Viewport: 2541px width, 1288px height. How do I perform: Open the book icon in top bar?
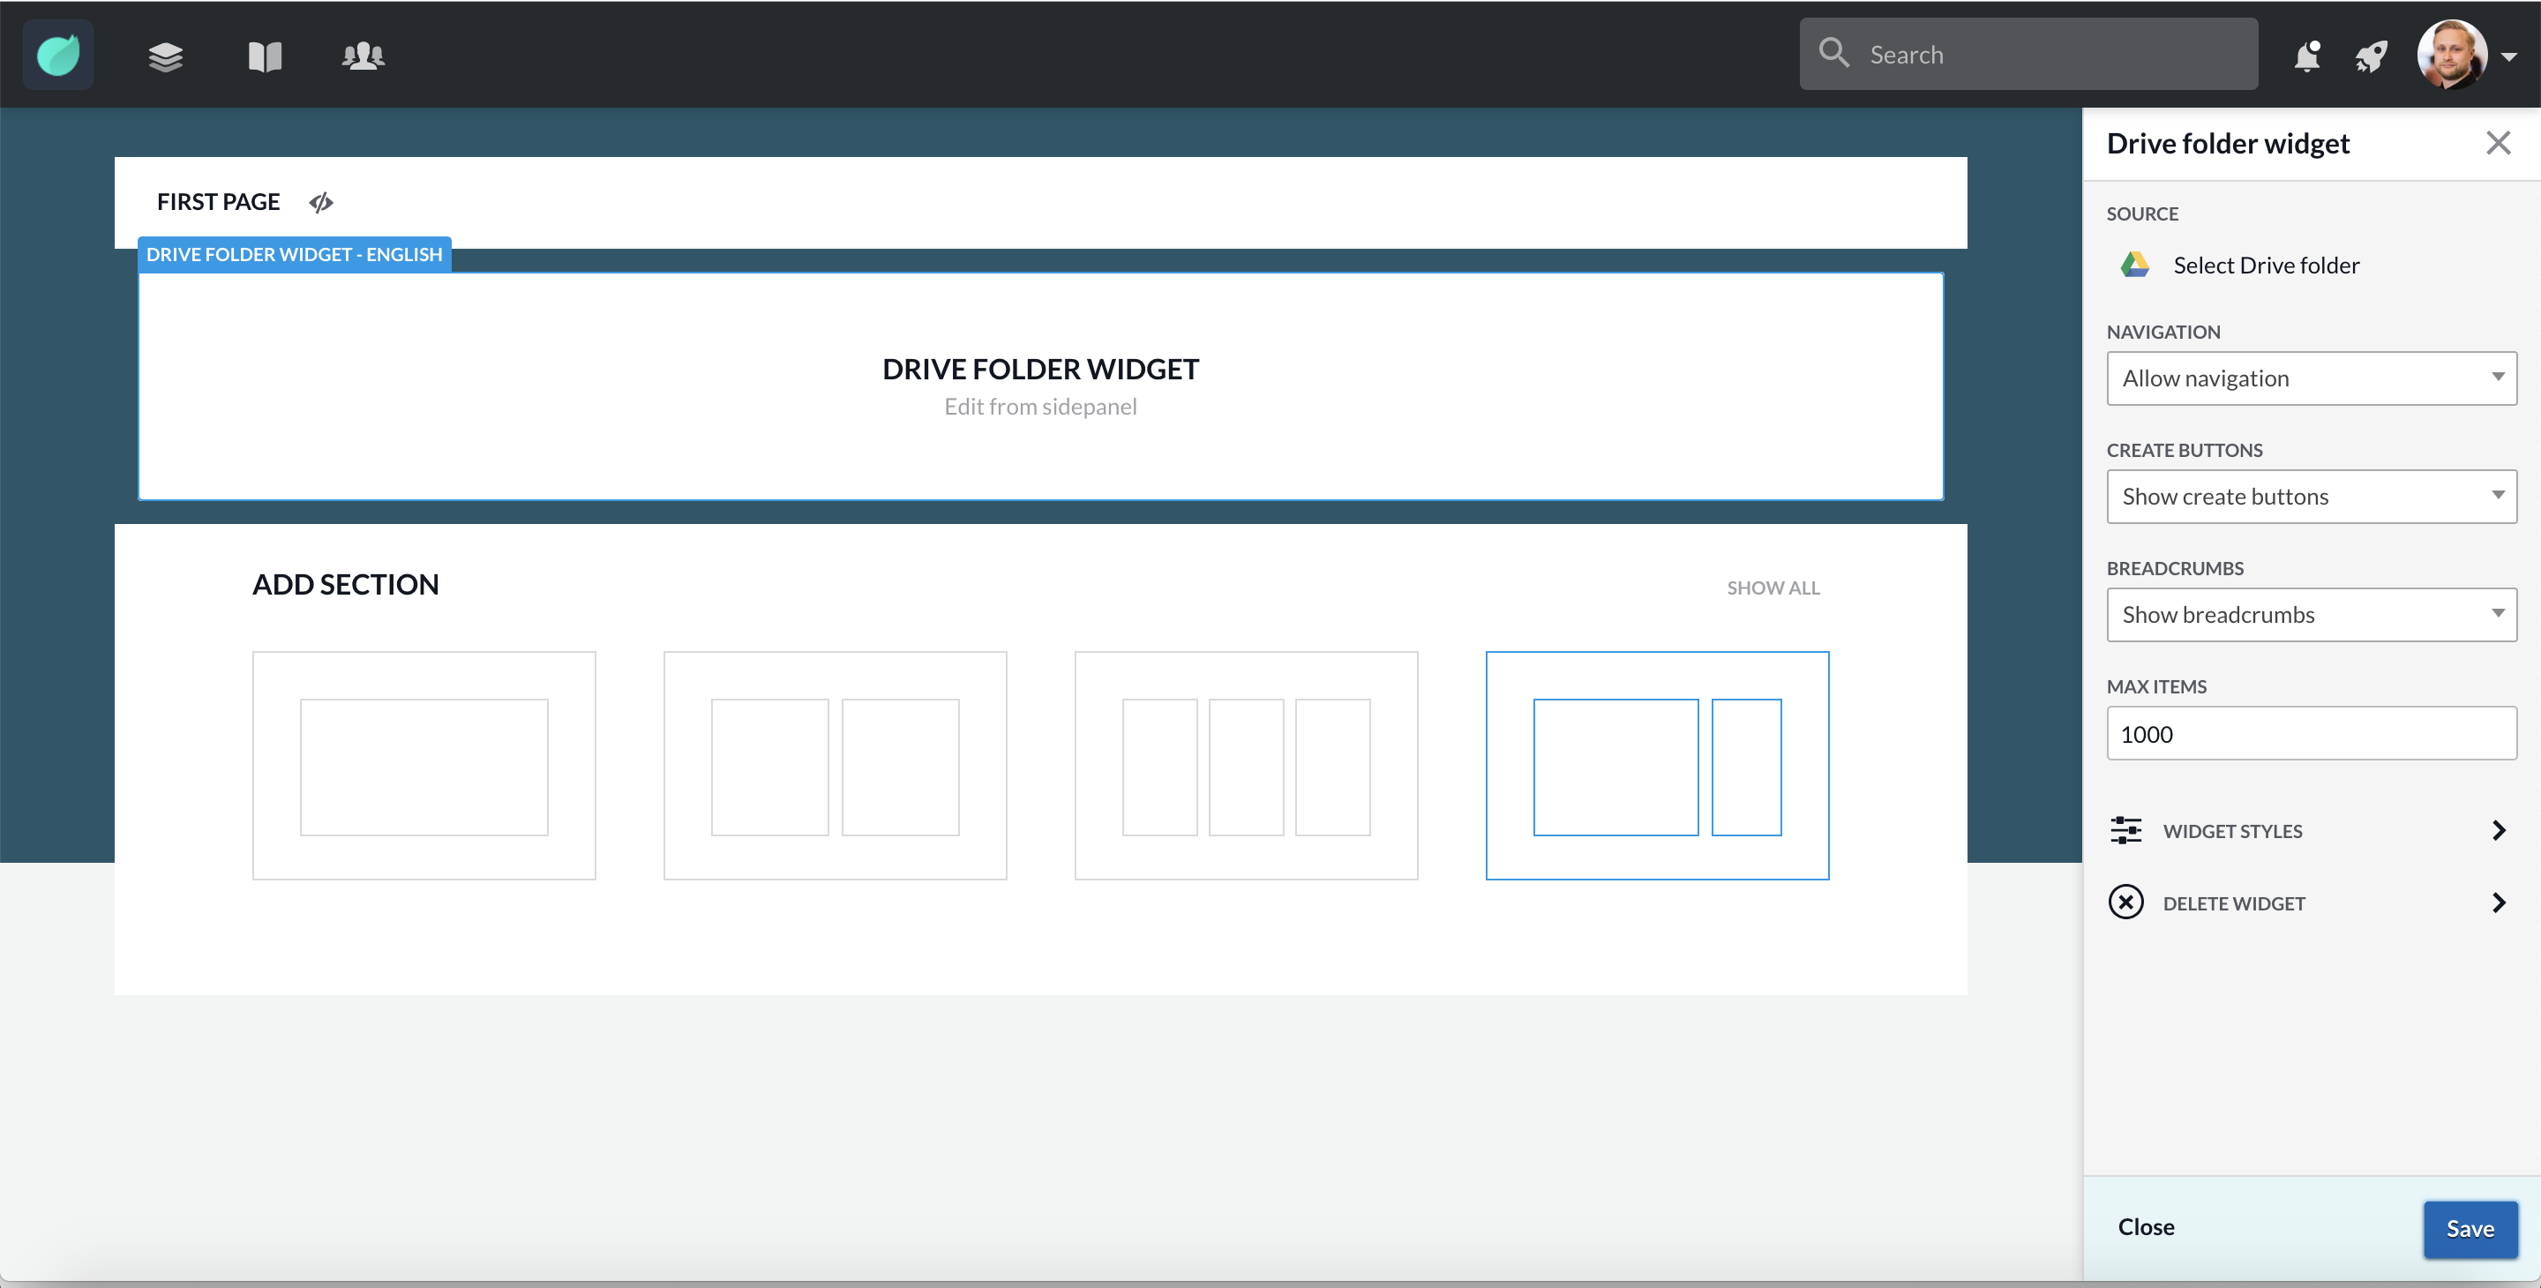(265, 56)
